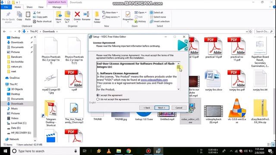Click the Back navigation arrow
276x155 pixels.
point(4,31)
